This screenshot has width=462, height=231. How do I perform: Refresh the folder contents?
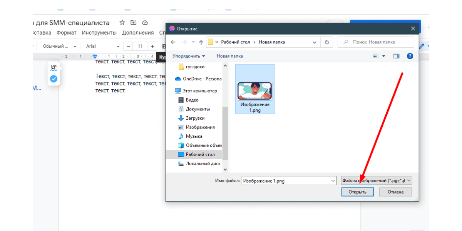click(x=327, y=42)
